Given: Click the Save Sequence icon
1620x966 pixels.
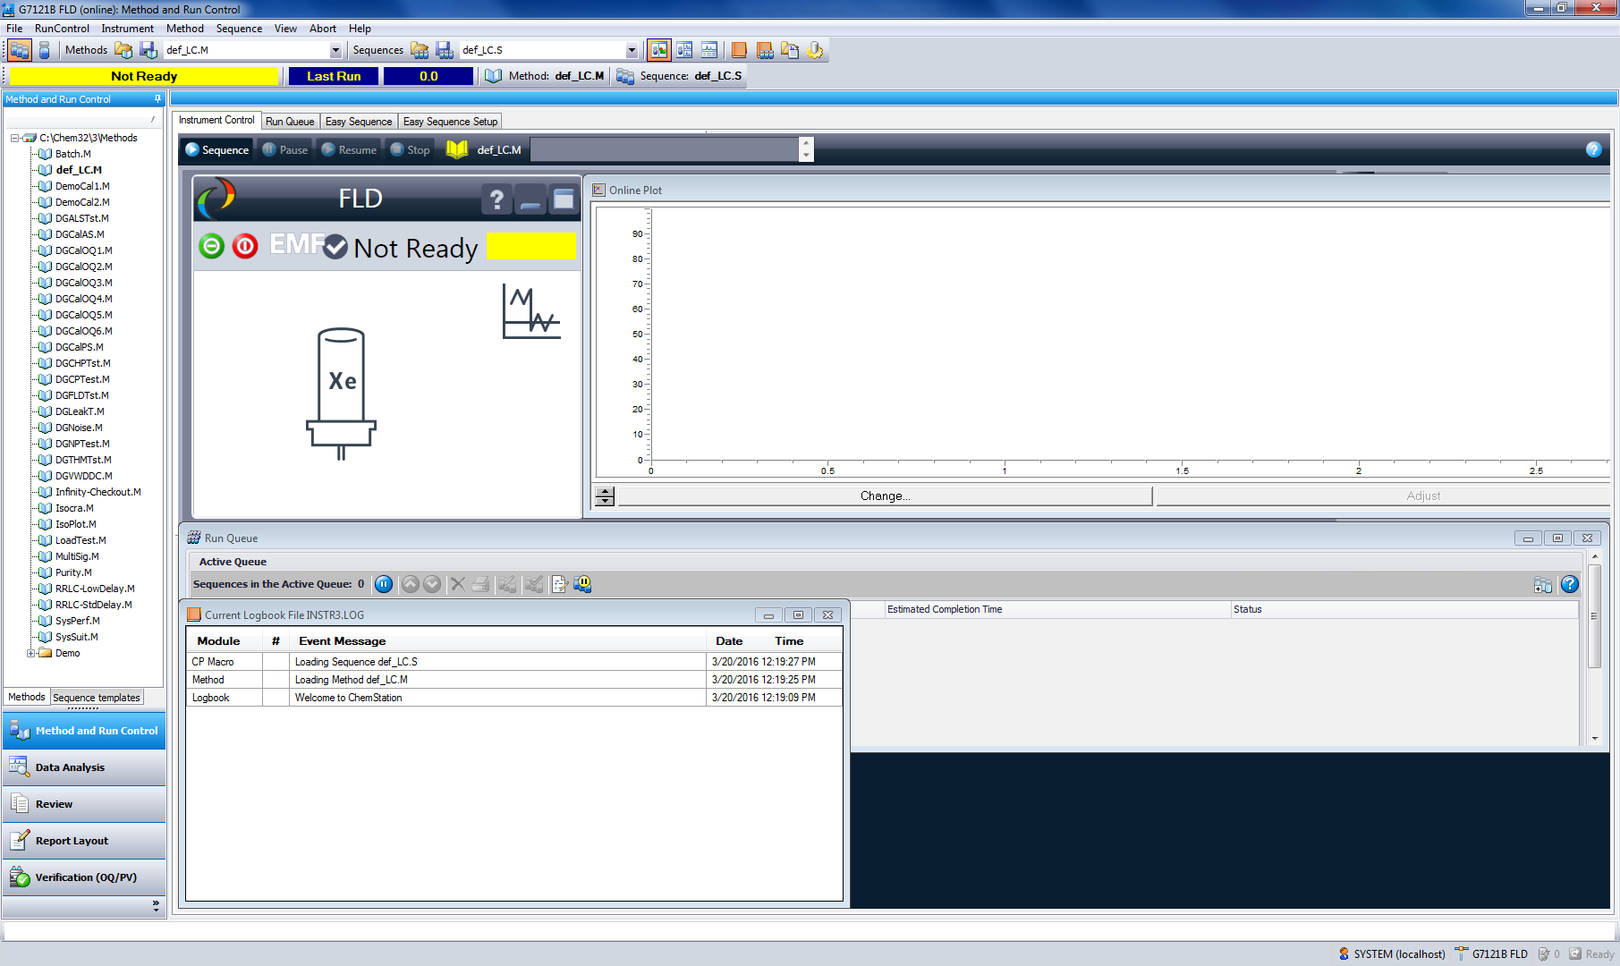Looking at the screenshot, I should pos(445,50).
